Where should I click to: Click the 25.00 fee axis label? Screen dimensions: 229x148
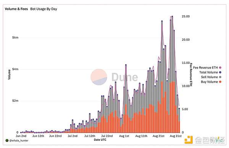(x=186, y=16)
